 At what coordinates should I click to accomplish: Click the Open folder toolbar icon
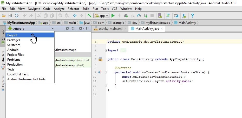[4, 16]
